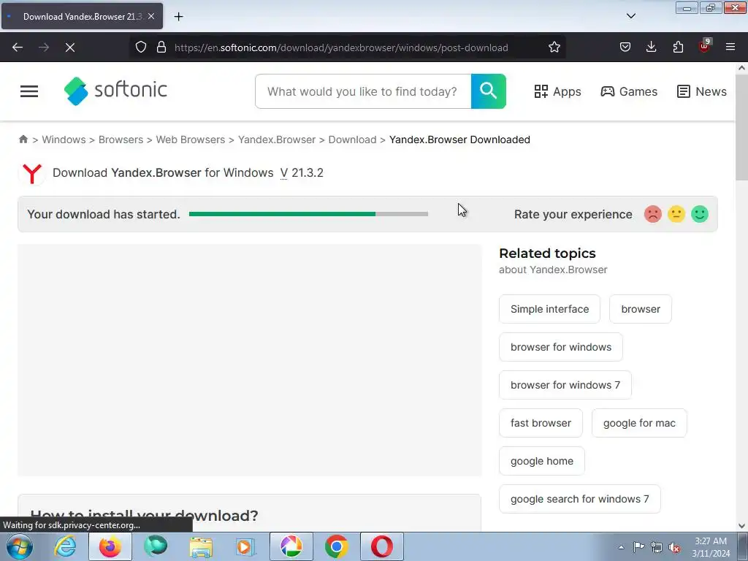Rate experience with yellow neutral face
The height and width of the screenshot is (561, 748).
[676, 214]
